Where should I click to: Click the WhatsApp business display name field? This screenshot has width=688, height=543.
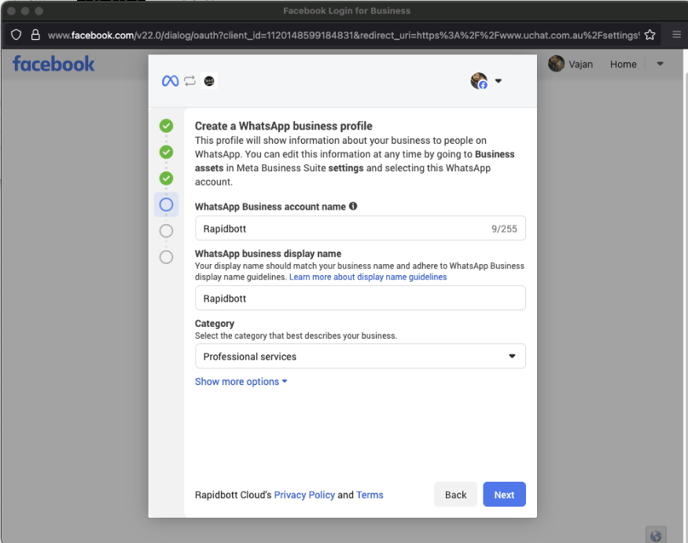pyautogui.click(x=360, y=299)
